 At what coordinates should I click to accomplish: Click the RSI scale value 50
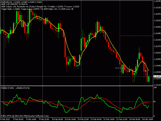[x=155, y=102]
